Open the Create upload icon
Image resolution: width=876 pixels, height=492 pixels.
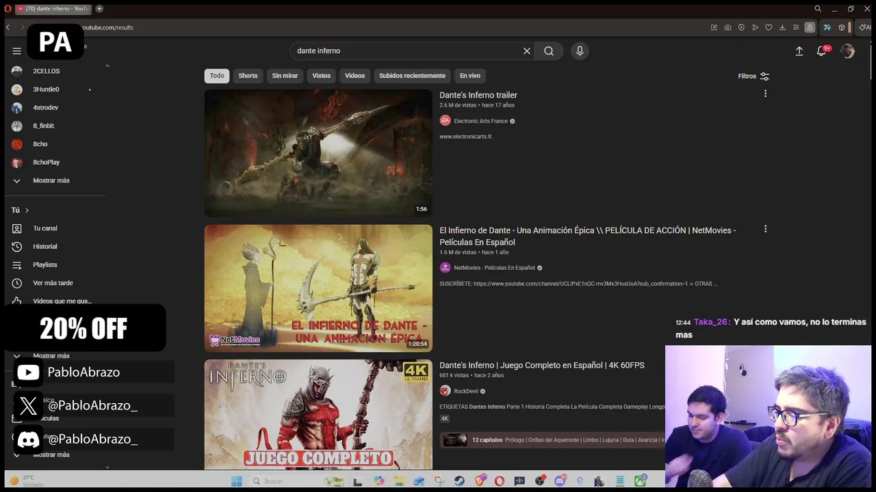pyautogui.click(x=799, y=51)
